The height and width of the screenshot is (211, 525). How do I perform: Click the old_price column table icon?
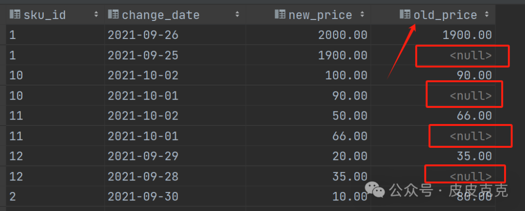pos(405,15)
